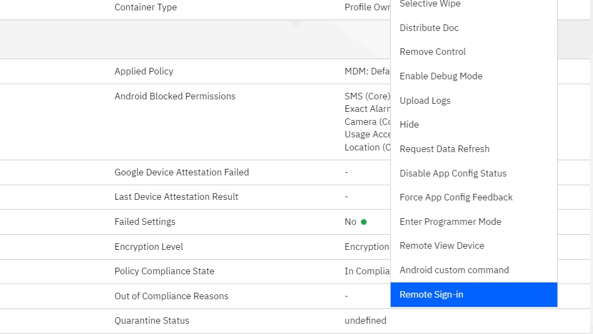Disable App Config Status from the menu
The image size is (593, 334).
(453, 173)
